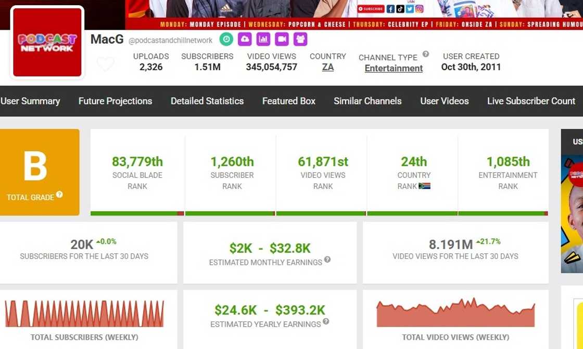Open the User Videos tab
The image size is (583, 349).
pyautogui.click(x=445, y=101)
